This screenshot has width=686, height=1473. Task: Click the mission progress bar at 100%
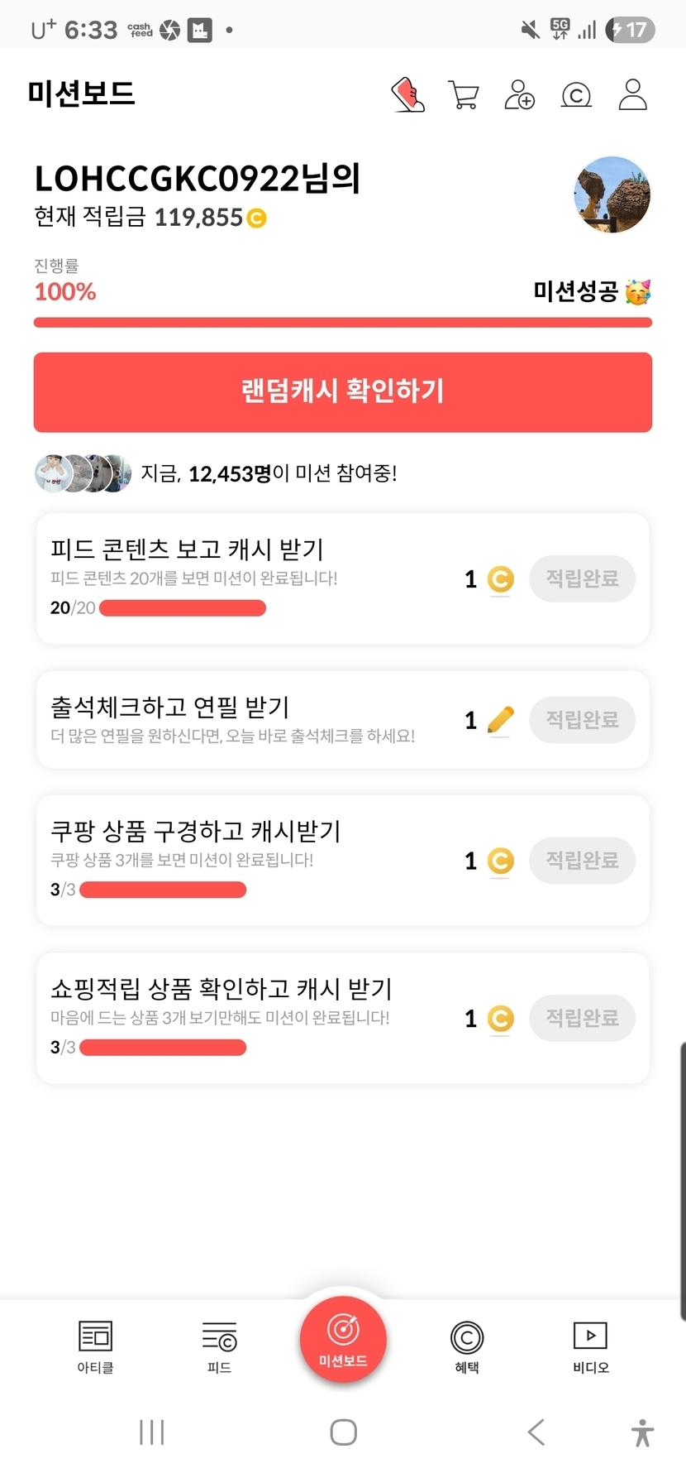(x=343, y=322)
